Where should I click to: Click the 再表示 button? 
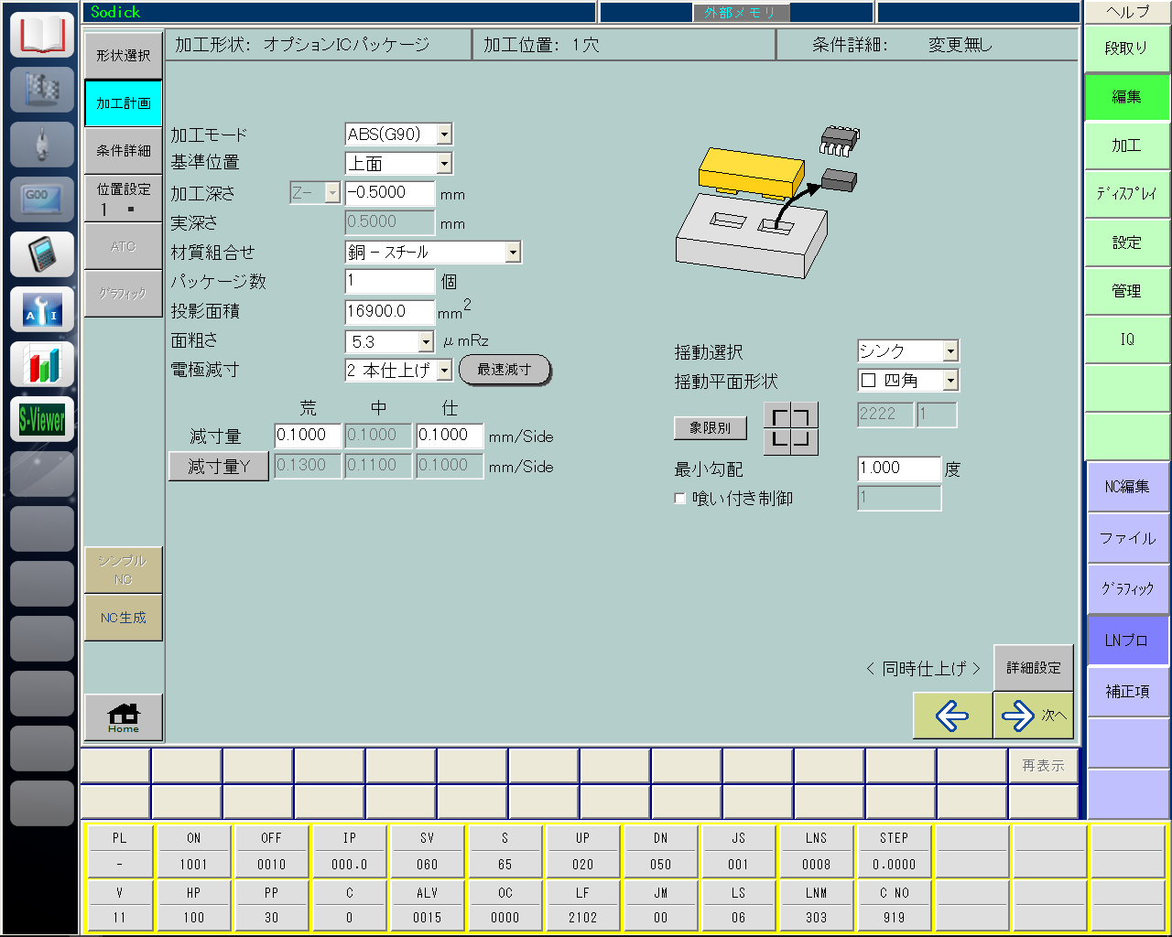(x=1043, y=766)
